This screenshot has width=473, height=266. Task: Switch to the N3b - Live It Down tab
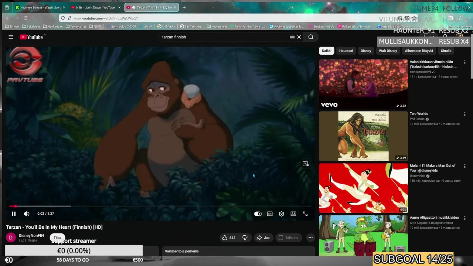point(95,7)
